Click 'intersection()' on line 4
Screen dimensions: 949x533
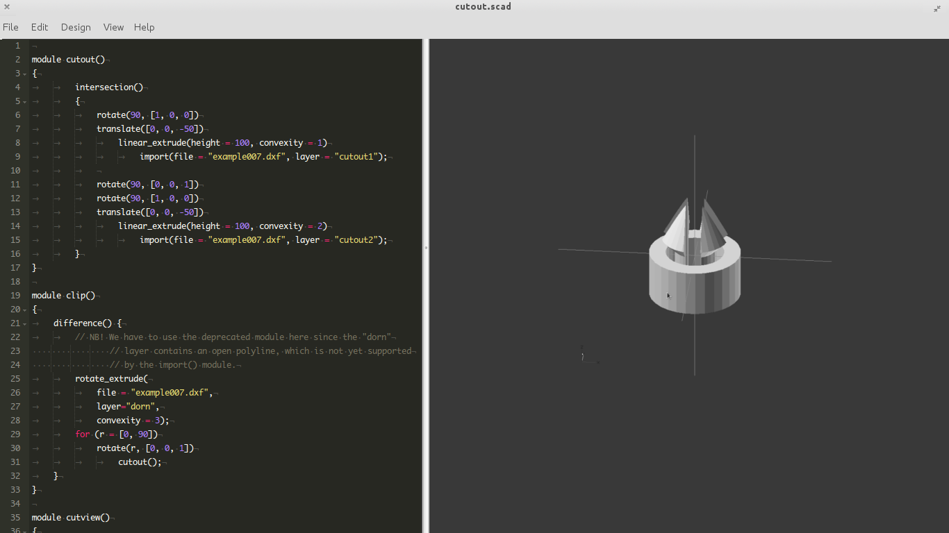[x=109, y=87]
